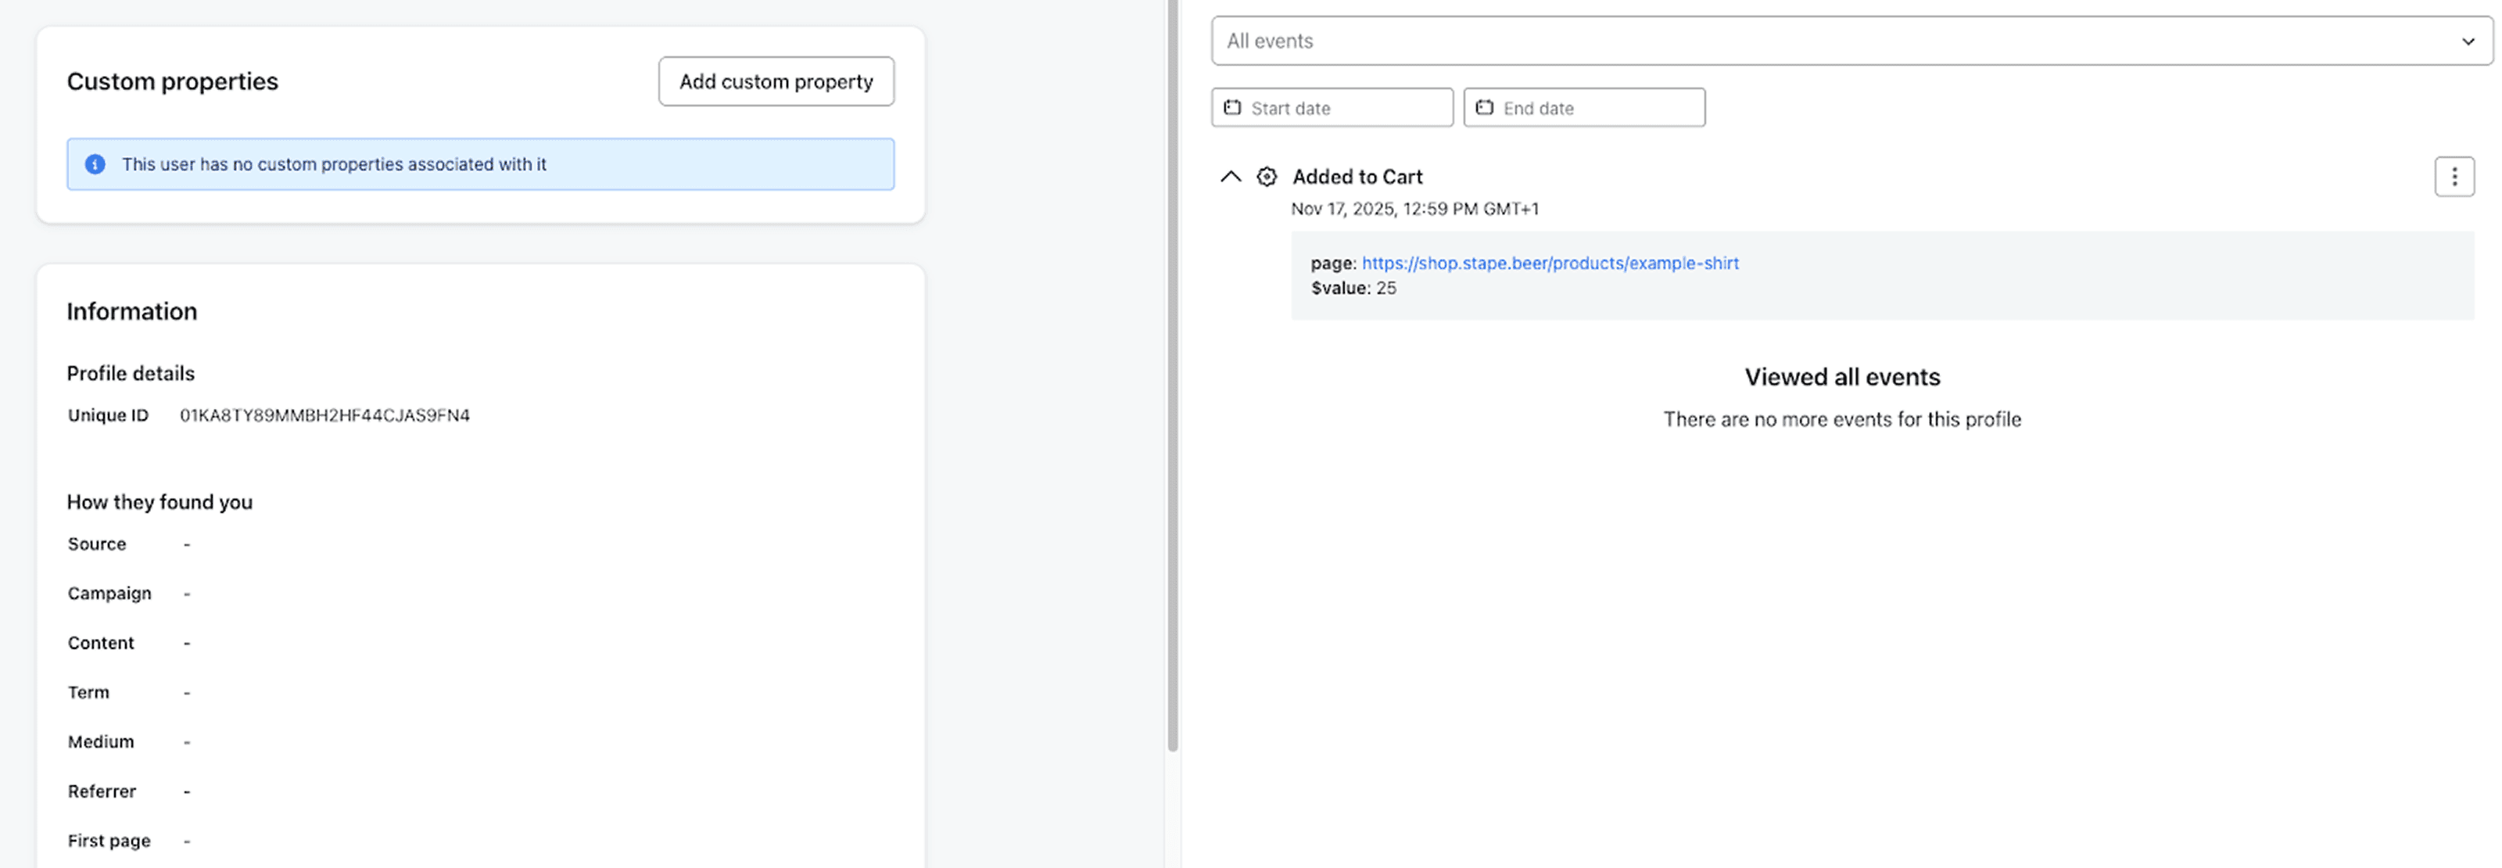Image resolution: width=2502 pixels, height=868 pixels.
Task: Open the example-shirt product page link
Action: tap(1549, 263)
